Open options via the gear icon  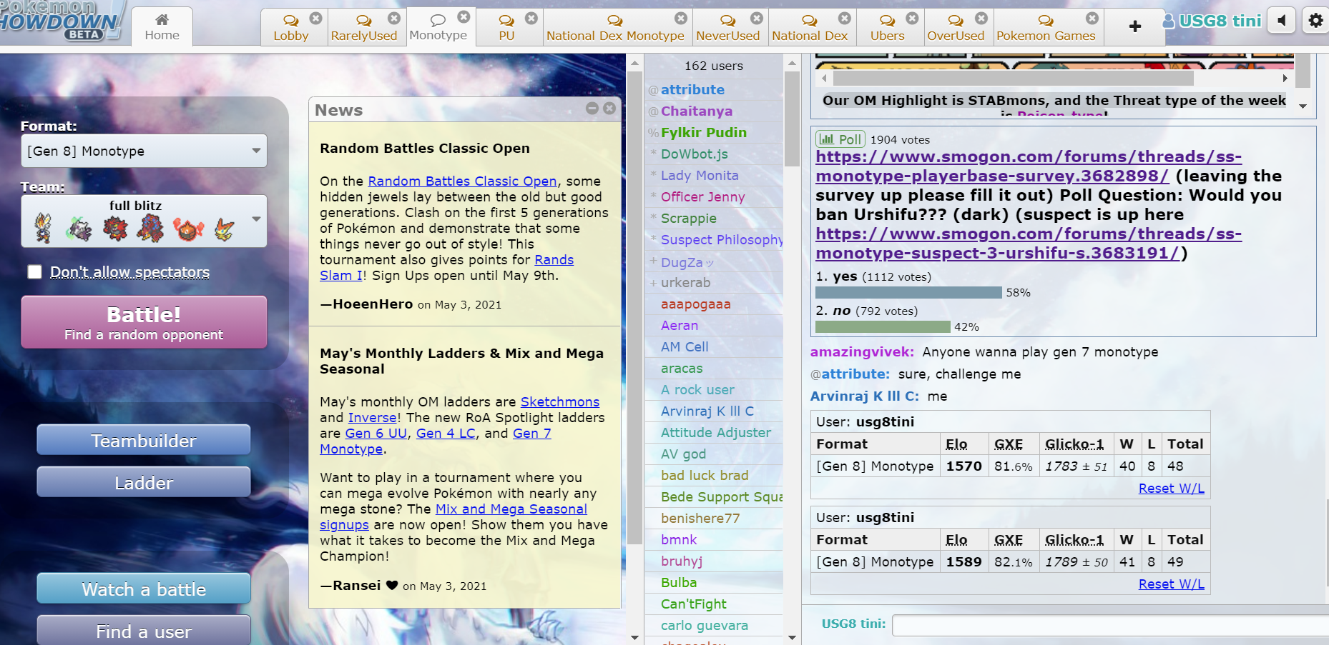pyautogui.click(x=1315, y=20)
